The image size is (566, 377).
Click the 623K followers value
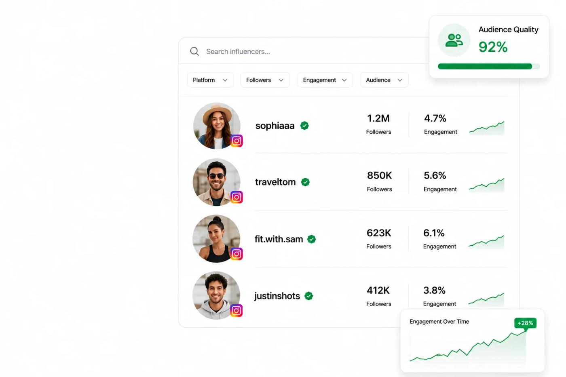379,233
